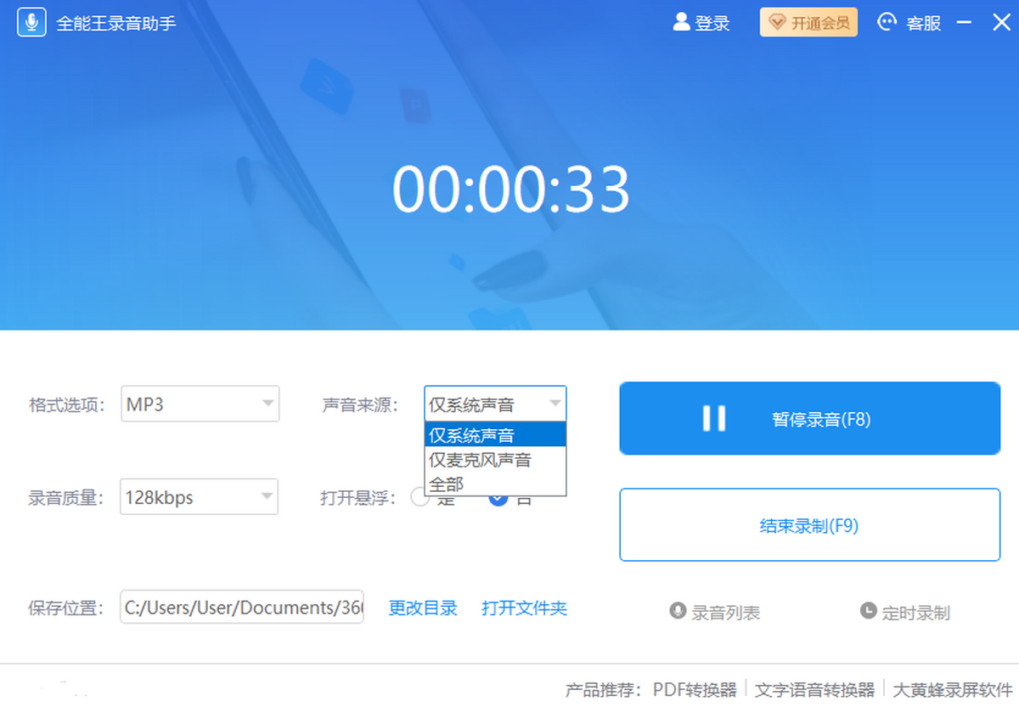The height and width of the screenshot is (707, 1019).
Task: Minimize the recorder window
Action: pyautogui.click(x=964, y=23)
